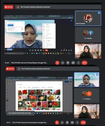Click the presenter avatar in the 14.44 presentation banner
The image size is (105, 126).
18,7
